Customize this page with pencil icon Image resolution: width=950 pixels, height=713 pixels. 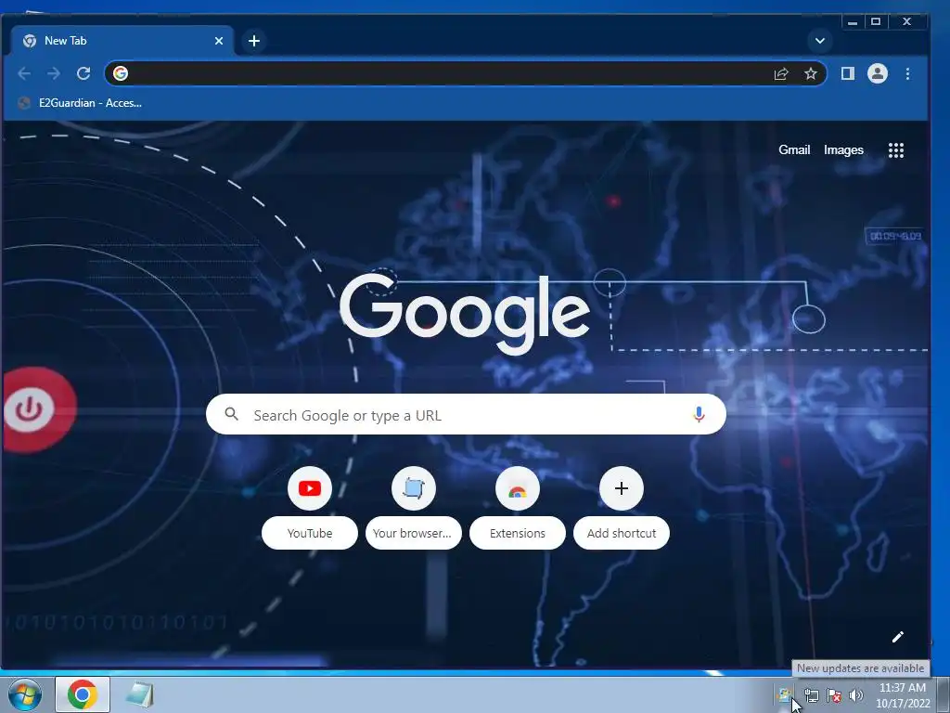pos(898,637)
